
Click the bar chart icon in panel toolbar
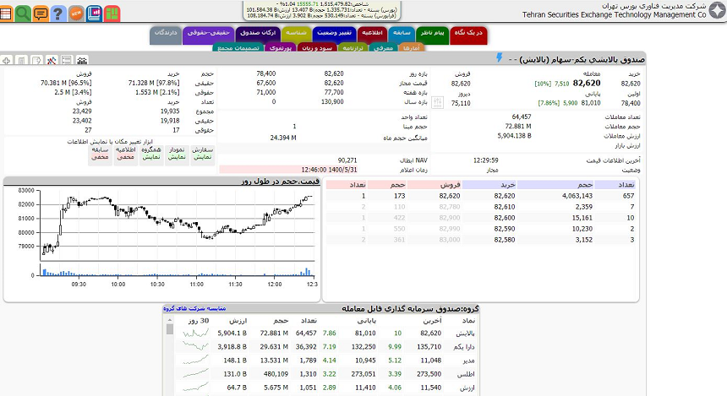coord(82,61)
